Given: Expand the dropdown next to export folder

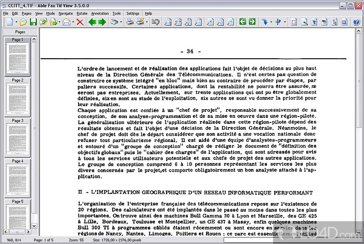Looking at the screenshot, I should coord(60,22).
